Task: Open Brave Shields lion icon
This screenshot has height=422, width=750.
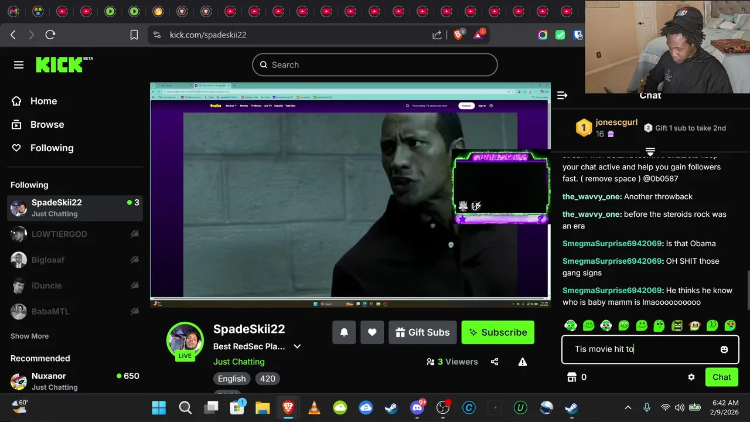Action: 459,35
